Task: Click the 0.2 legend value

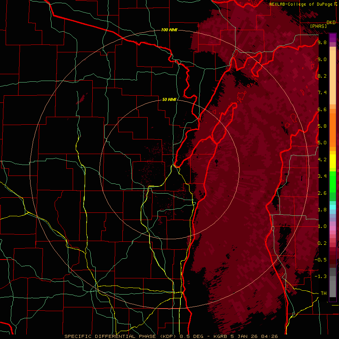Action: [322, 243]
